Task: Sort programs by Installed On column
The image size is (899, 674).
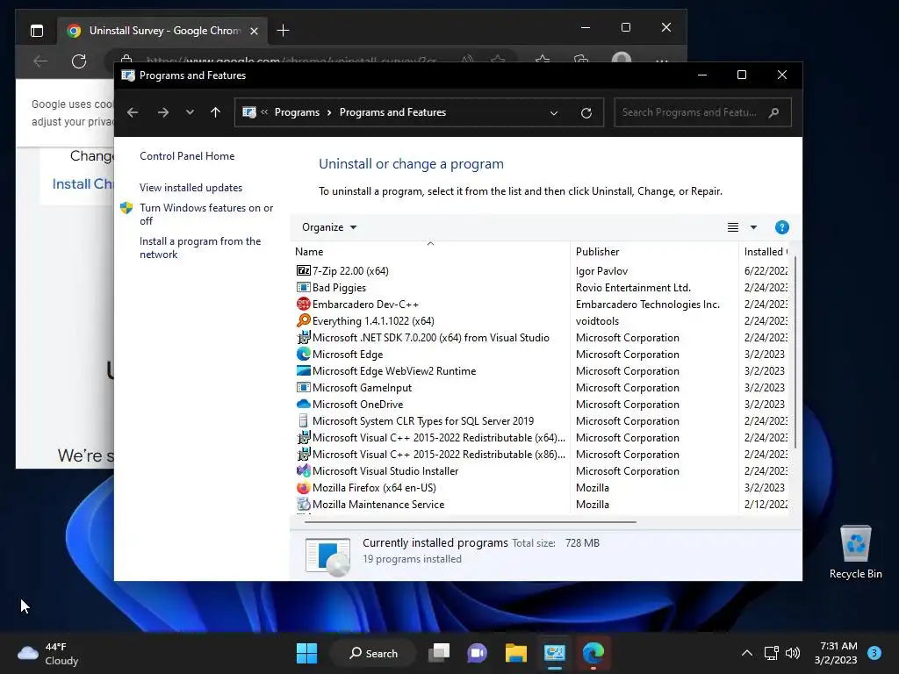Action: (x=765, y=251)
